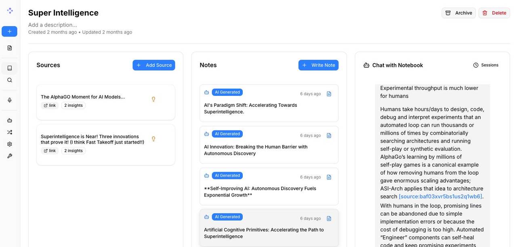Click the Write Note button
The height and width of the screenshot is (247, 517).
pyautogui.click(x=318, y=65)
